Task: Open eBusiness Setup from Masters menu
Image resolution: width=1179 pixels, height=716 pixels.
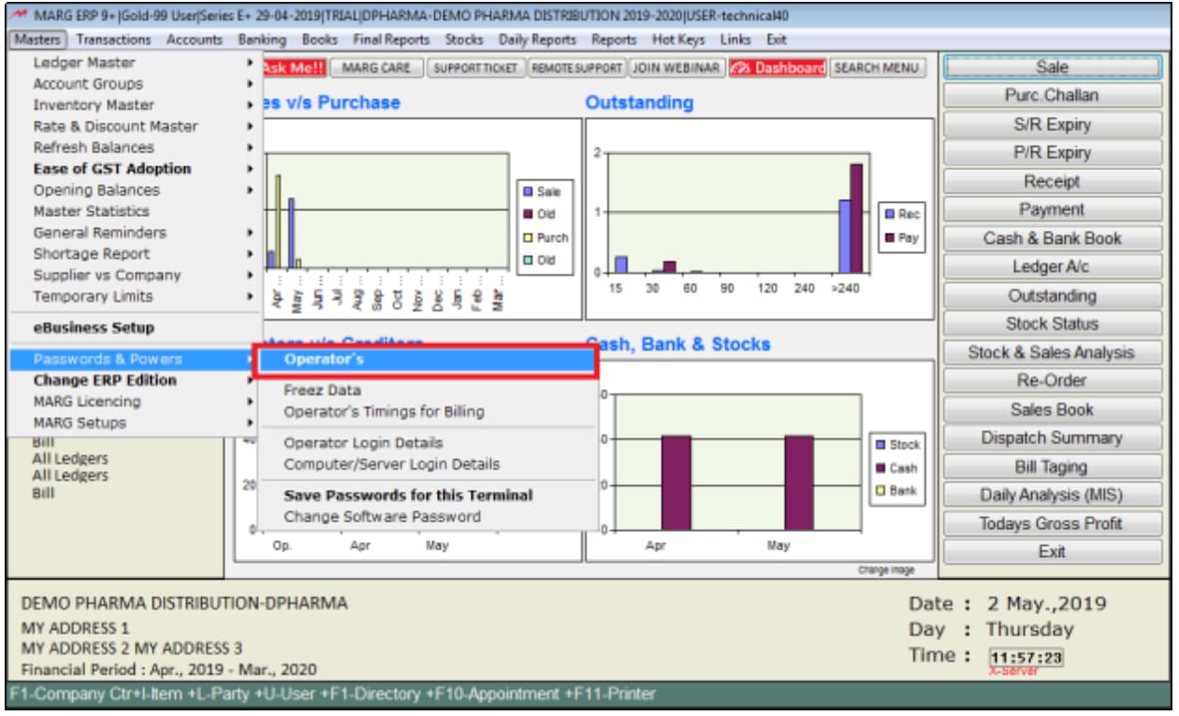Action: 94,328
